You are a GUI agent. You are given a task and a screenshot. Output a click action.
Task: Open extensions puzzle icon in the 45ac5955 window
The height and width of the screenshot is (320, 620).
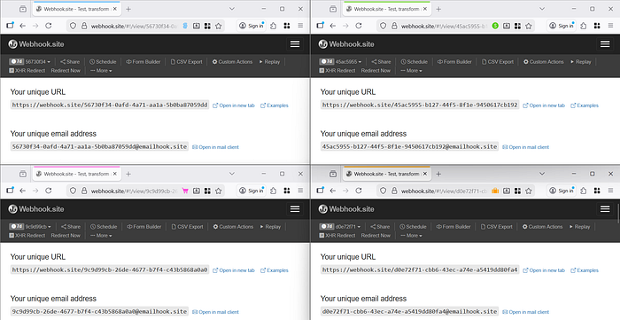[583, 26]
